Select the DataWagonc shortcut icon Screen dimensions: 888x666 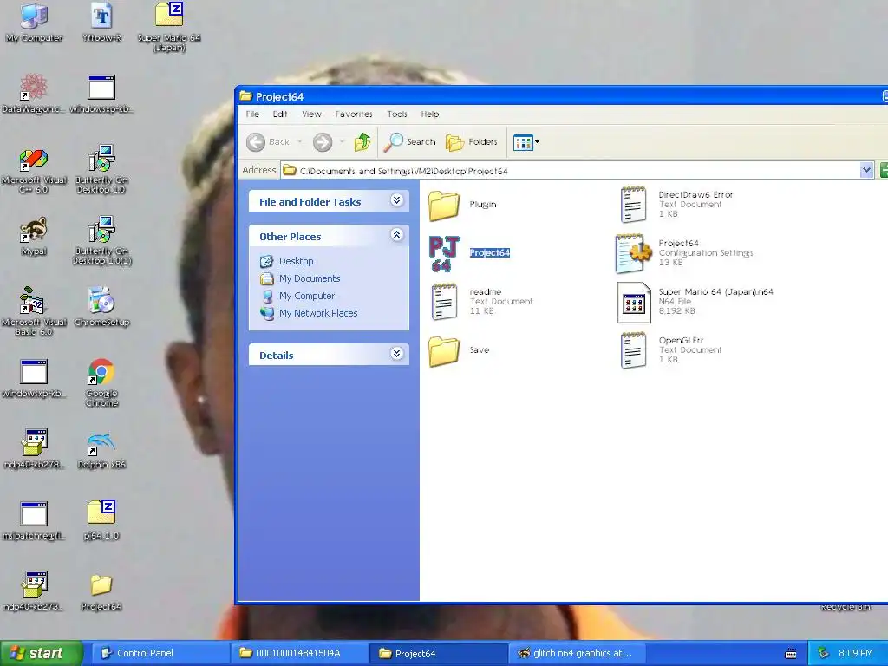pos(34,94)
